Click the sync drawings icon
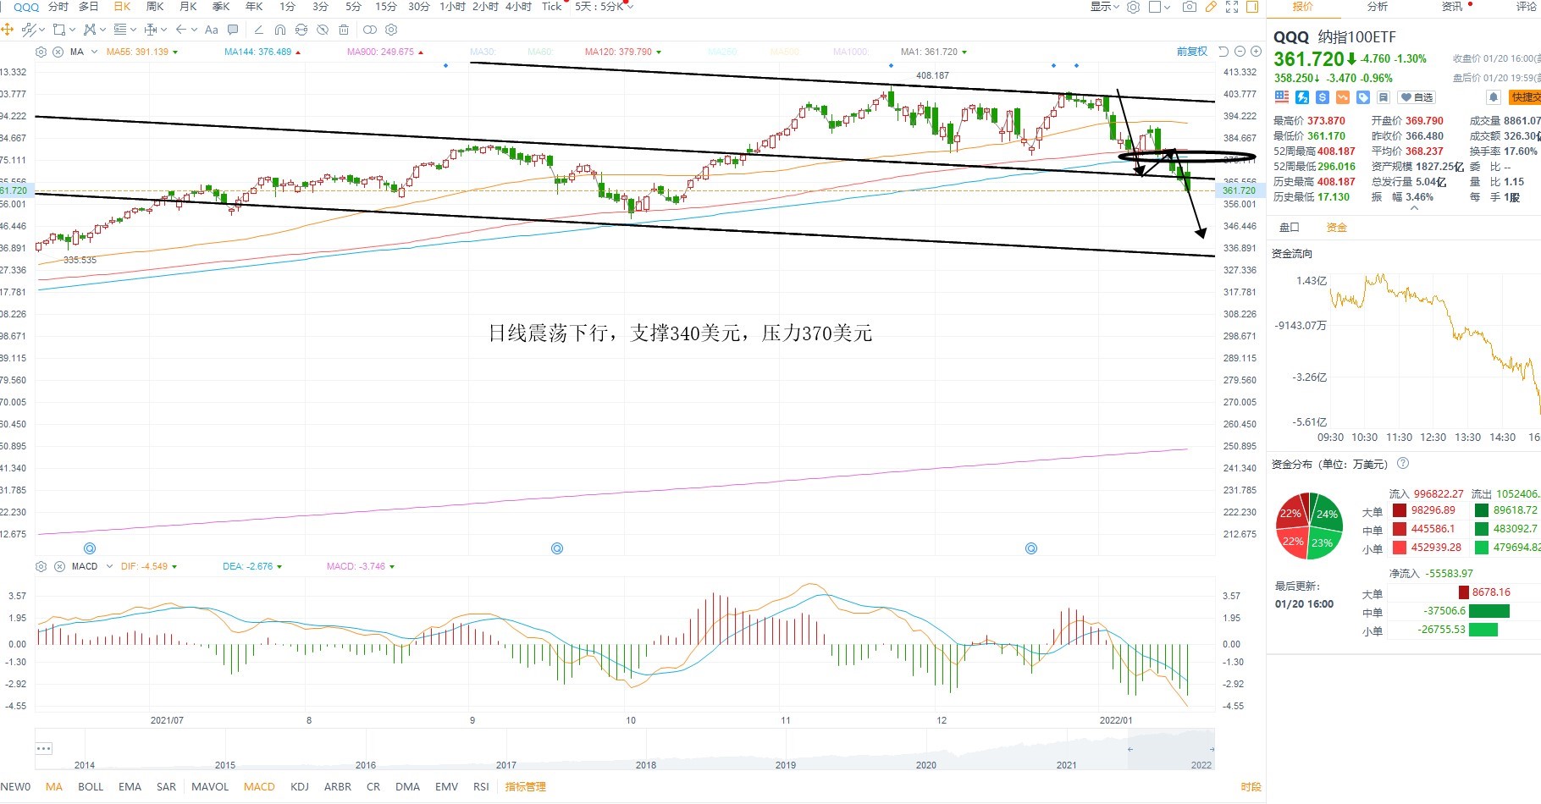1541x804 pixels. (301, 30)
